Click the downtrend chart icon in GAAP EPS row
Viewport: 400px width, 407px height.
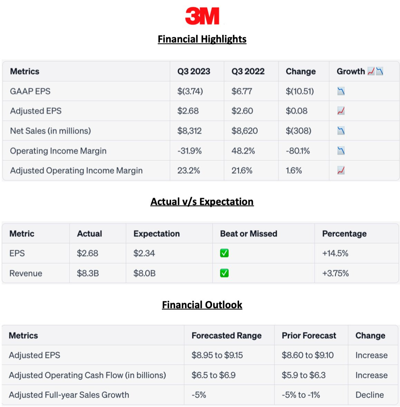pyautogui.click(x=341, y=91)
